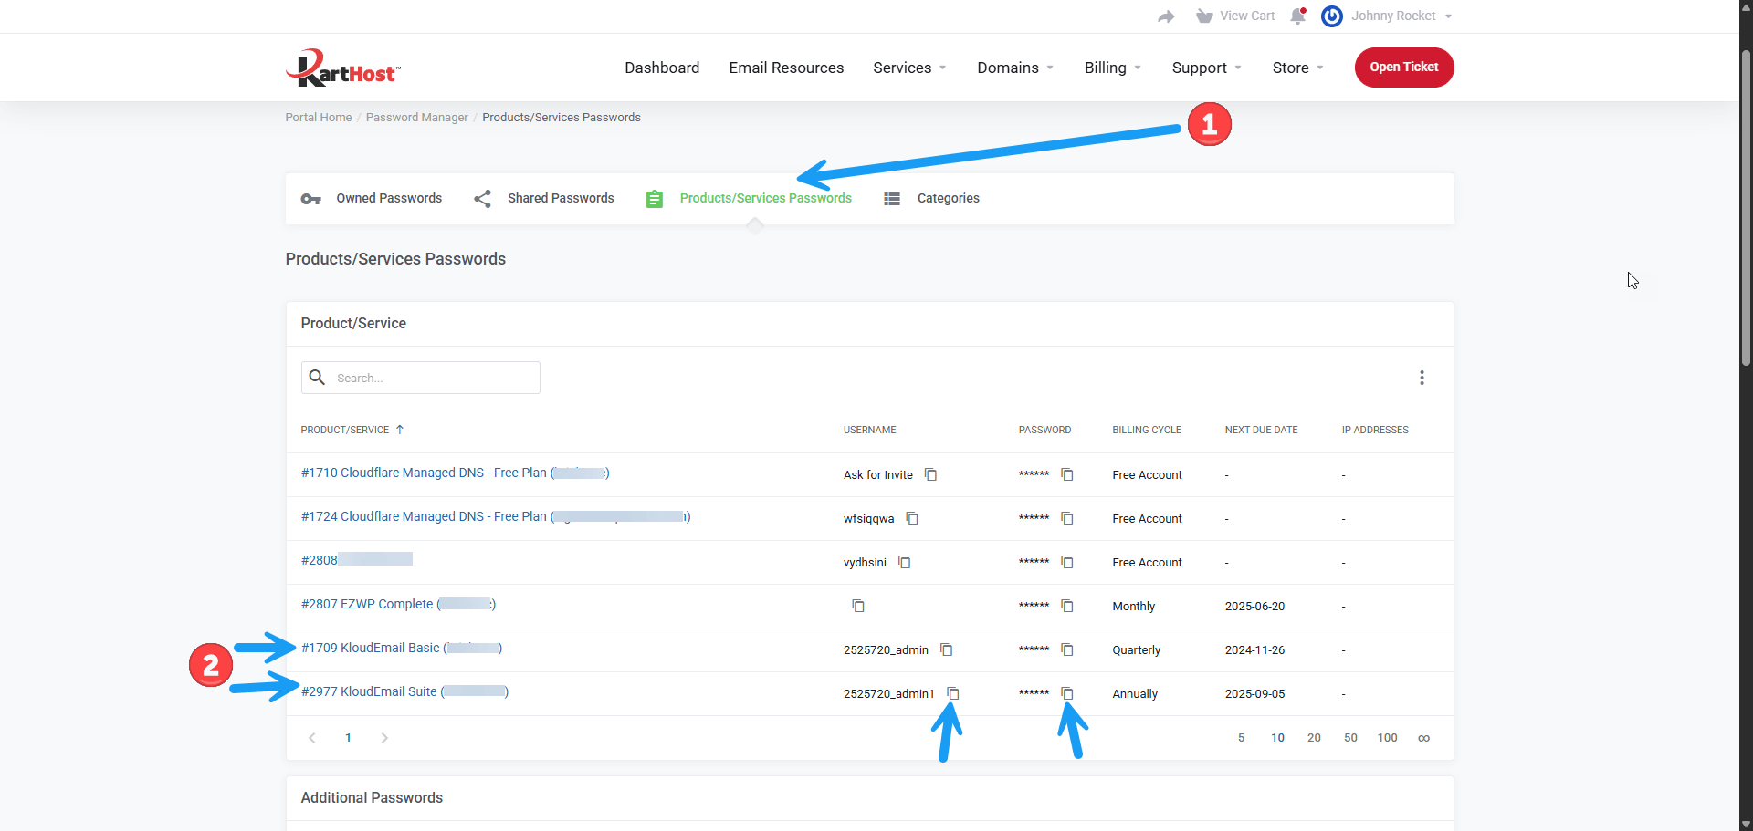
Task: Select page 1 in pagination
Action: [x=348, y=738]
